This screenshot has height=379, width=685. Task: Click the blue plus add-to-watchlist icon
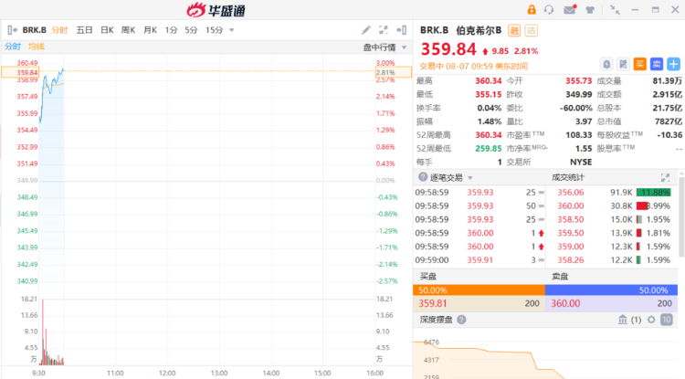click(x=673, y=64)
